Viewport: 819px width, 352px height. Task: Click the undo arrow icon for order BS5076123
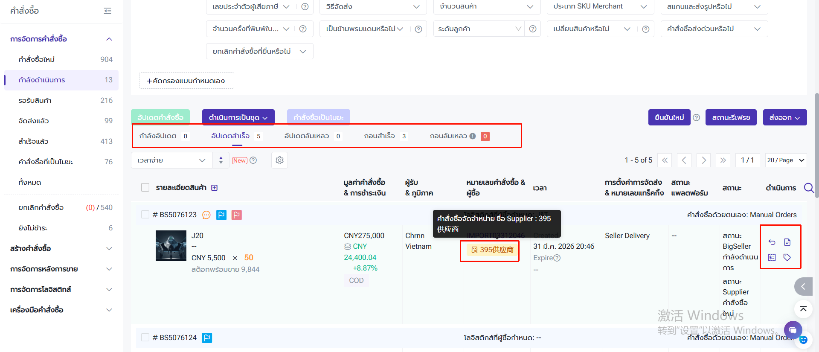click(772, 242)
